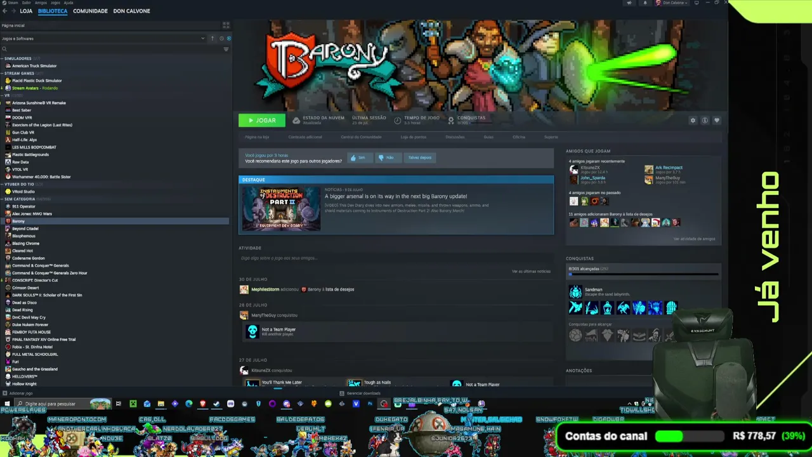Open the Ajuda menu
Viewport: 812px width, 457px height.
[69, 3]
